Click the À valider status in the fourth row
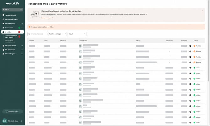Image resolution: width=210 pixels, height=126 pixels. [197, 62]
